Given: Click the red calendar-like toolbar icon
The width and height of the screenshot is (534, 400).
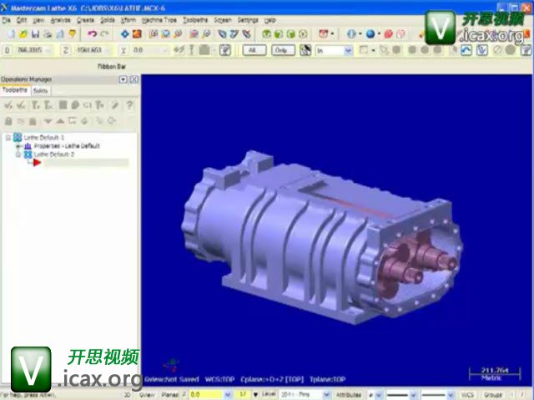Looking at the screenshot, I should point(323,33).
